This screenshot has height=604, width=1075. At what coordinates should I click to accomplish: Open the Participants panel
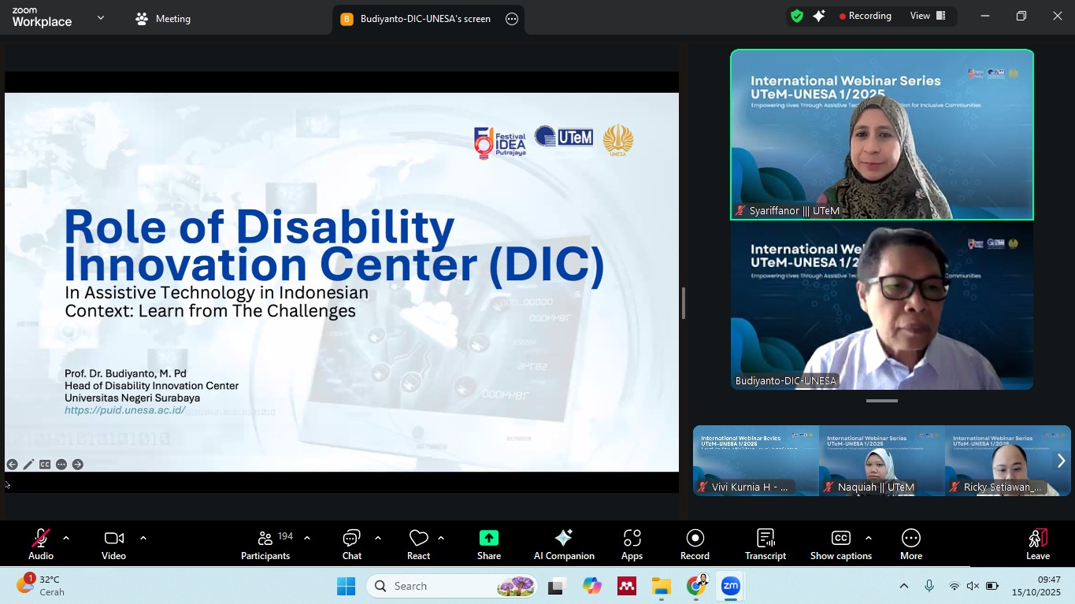265,544
